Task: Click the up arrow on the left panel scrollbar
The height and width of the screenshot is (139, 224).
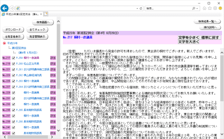Action: [x=58, y=22]
